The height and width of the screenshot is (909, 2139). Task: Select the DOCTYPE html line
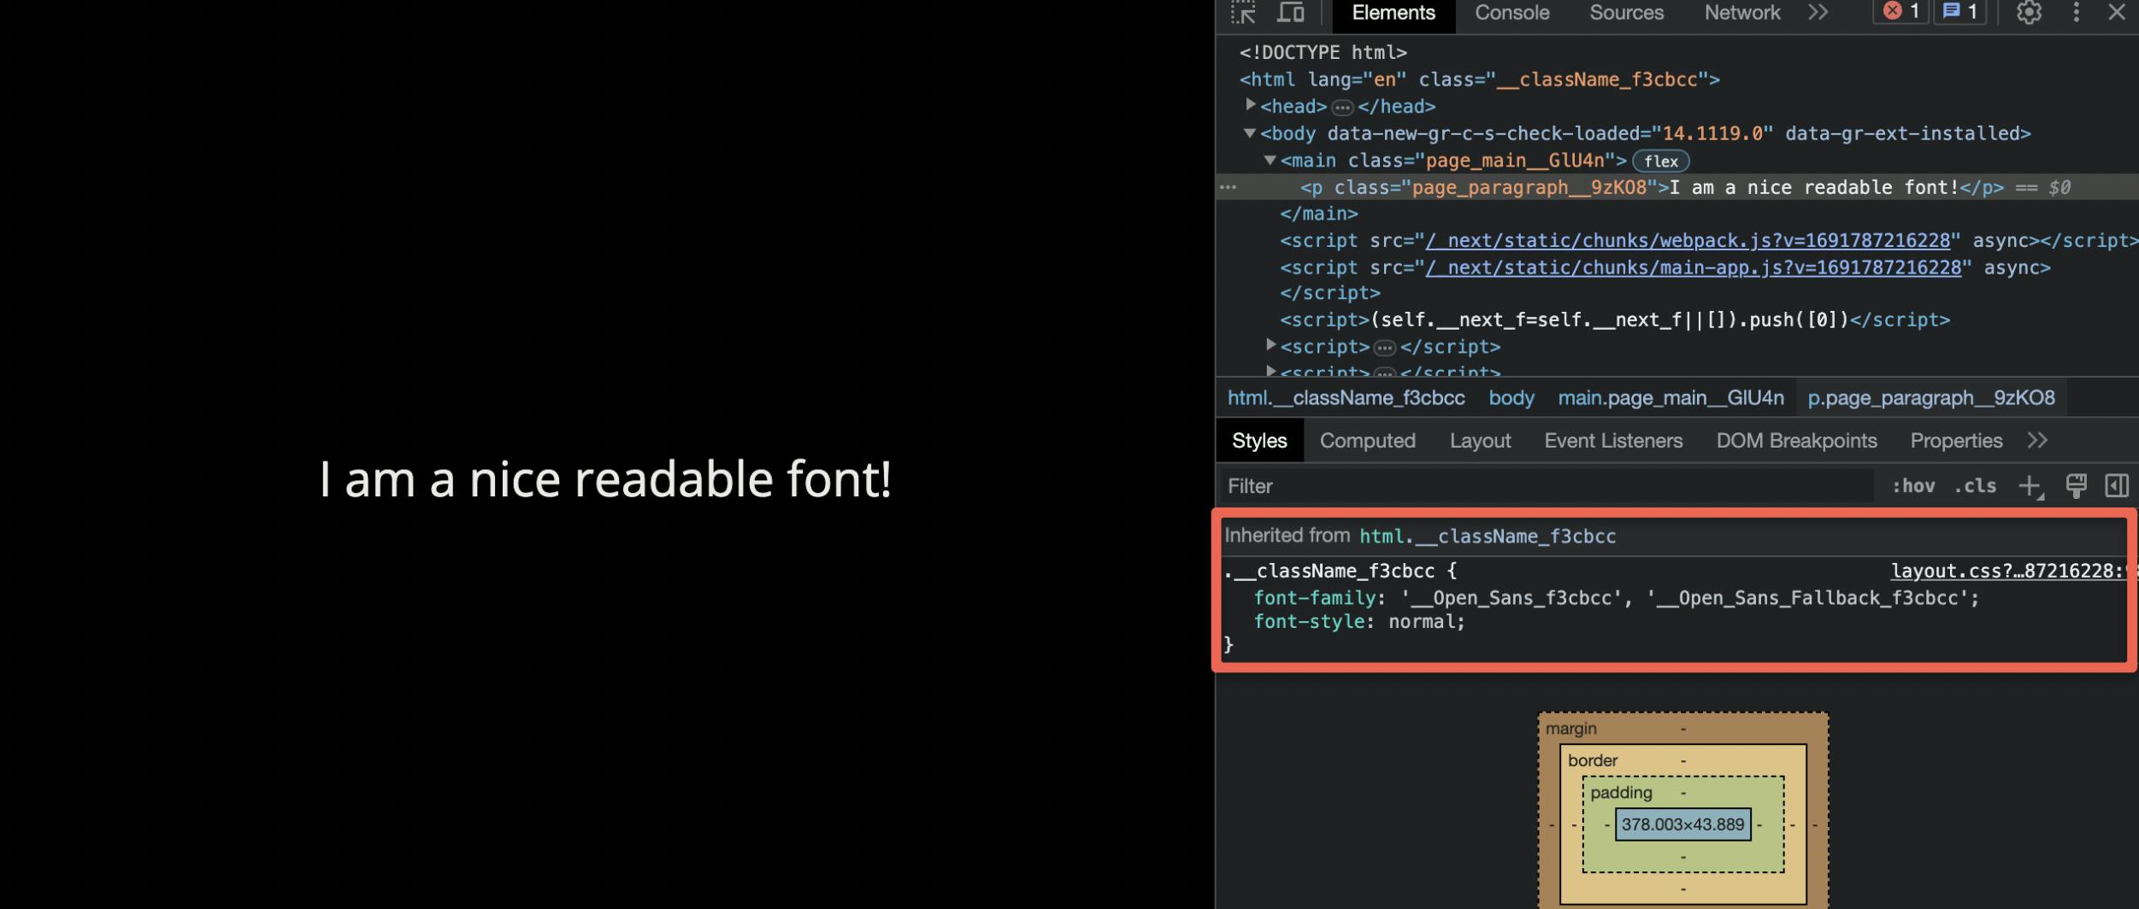[x=1323, y=52]
